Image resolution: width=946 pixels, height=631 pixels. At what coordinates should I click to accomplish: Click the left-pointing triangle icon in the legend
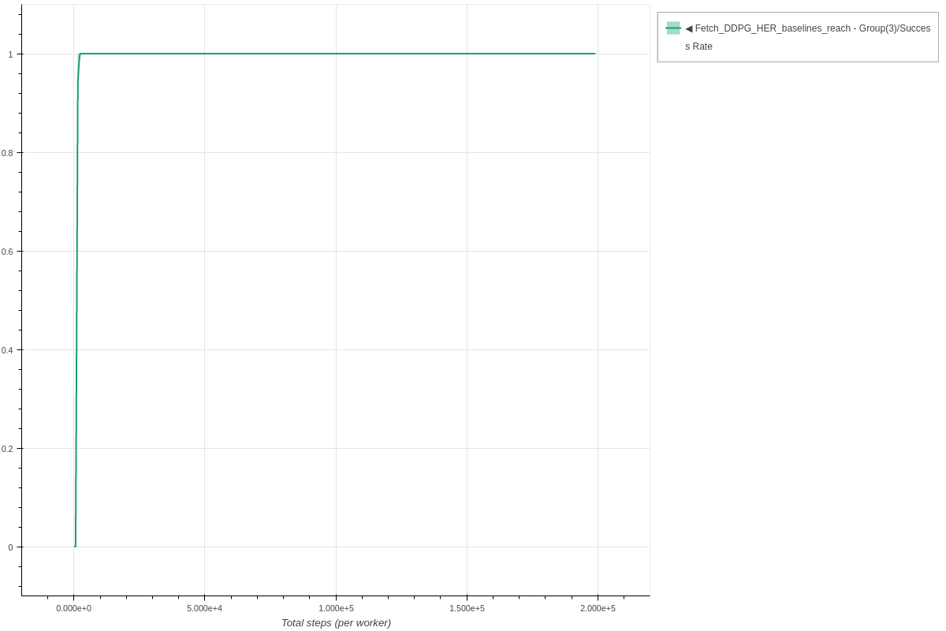pyautogui.click(x=688, y=28)
